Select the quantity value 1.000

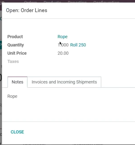[x=63, y=45]
